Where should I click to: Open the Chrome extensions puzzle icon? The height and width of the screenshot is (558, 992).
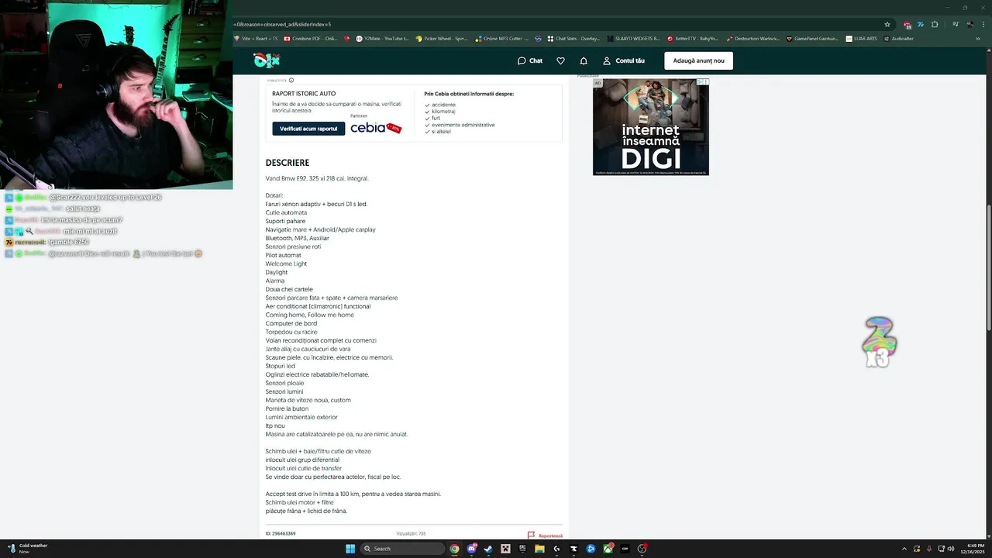(x=935, y=24)
